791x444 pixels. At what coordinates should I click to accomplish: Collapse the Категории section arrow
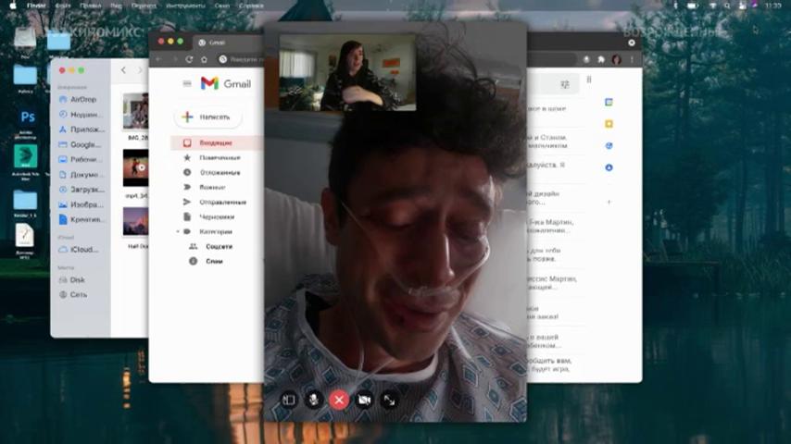pos(178,232)
